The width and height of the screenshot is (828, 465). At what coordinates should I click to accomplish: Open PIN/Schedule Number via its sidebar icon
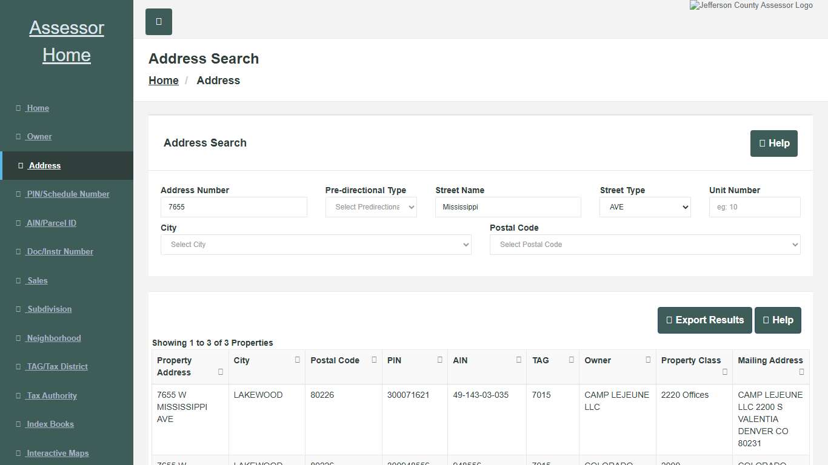[x=19, y=194]
